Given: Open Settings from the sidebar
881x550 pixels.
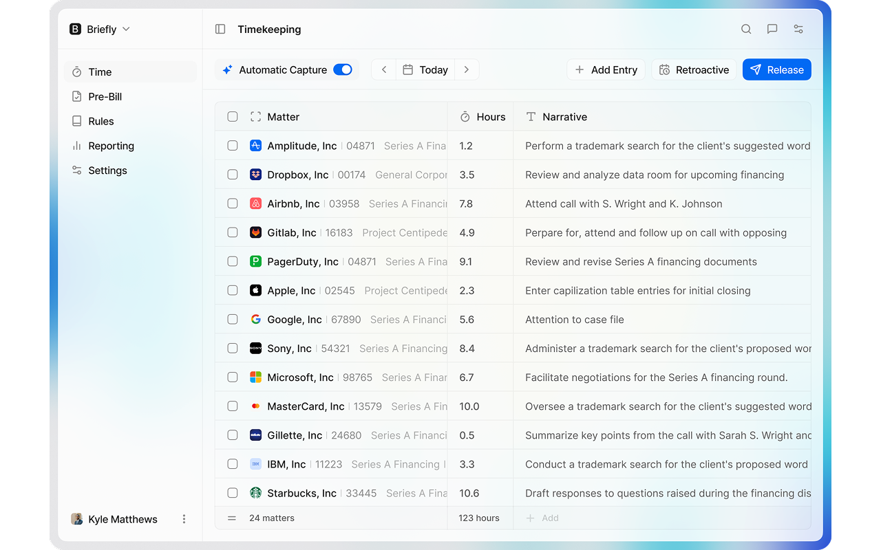Looking at the screenshot, I should [x=107, y=170].
